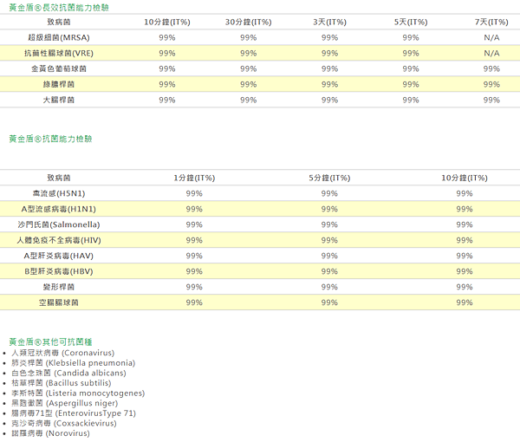Select the A型流感病毒(H1N1) row label
The width and height of the screenshot is (520, 442).
[x=59, y=209]
